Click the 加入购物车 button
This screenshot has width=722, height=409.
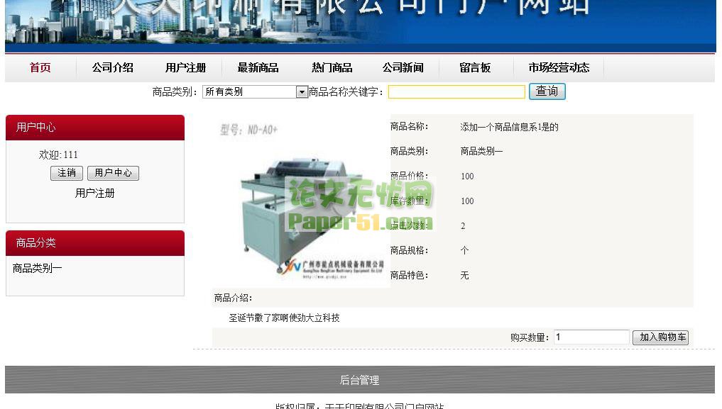coord(660,337)
